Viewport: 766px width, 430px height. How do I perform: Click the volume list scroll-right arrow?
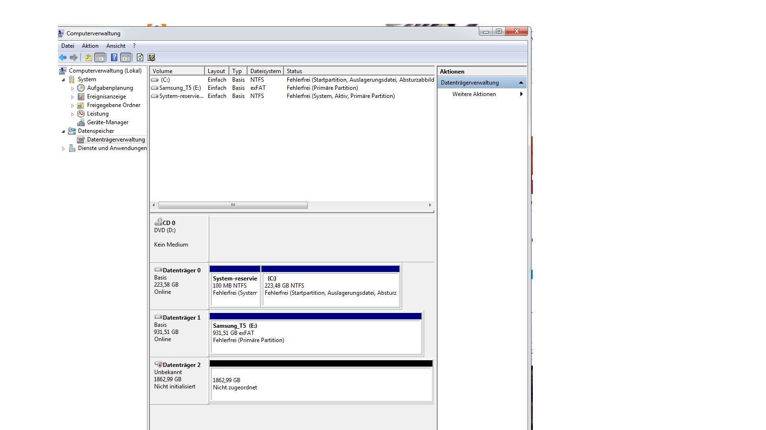(x=430, y=205)
